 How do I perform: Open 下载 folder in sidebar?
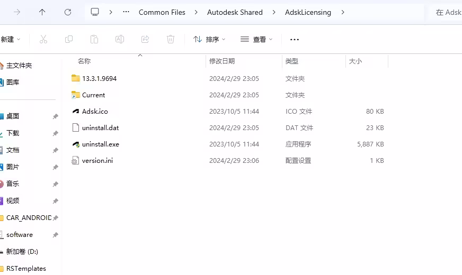[13, 133]
